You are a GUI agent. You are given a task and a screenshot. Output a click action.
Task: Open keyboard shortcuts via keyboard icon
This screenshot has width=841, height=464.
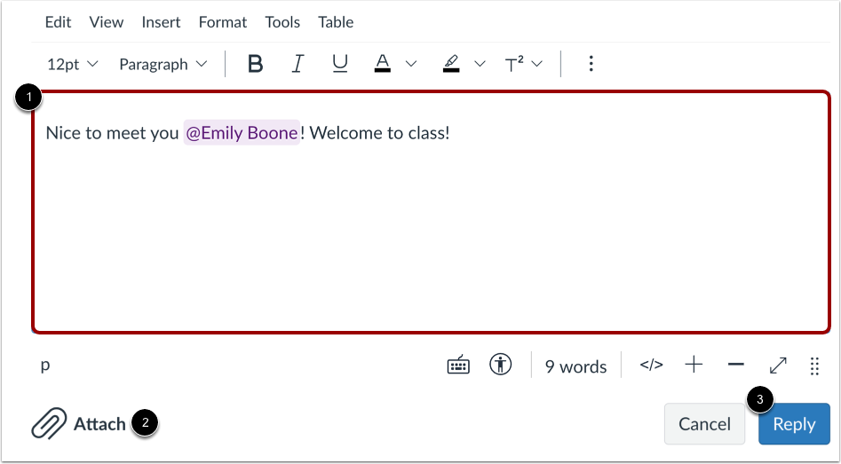pos(458,366)
